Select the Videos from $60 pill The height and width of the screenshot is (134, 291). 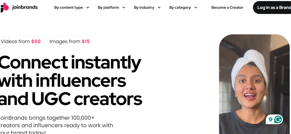(x=21, y=42)
